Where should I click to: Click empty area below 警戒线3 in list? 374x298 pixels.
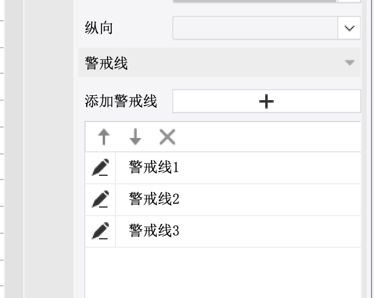222,272
